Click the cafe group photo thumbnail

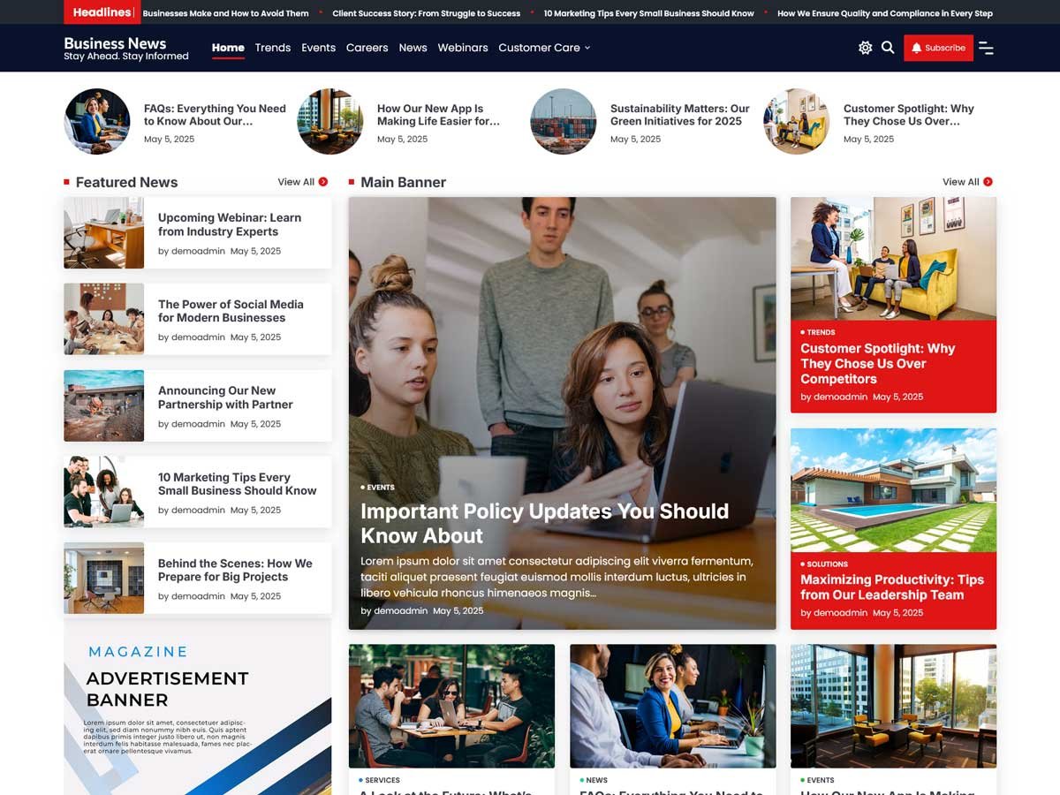451,706
